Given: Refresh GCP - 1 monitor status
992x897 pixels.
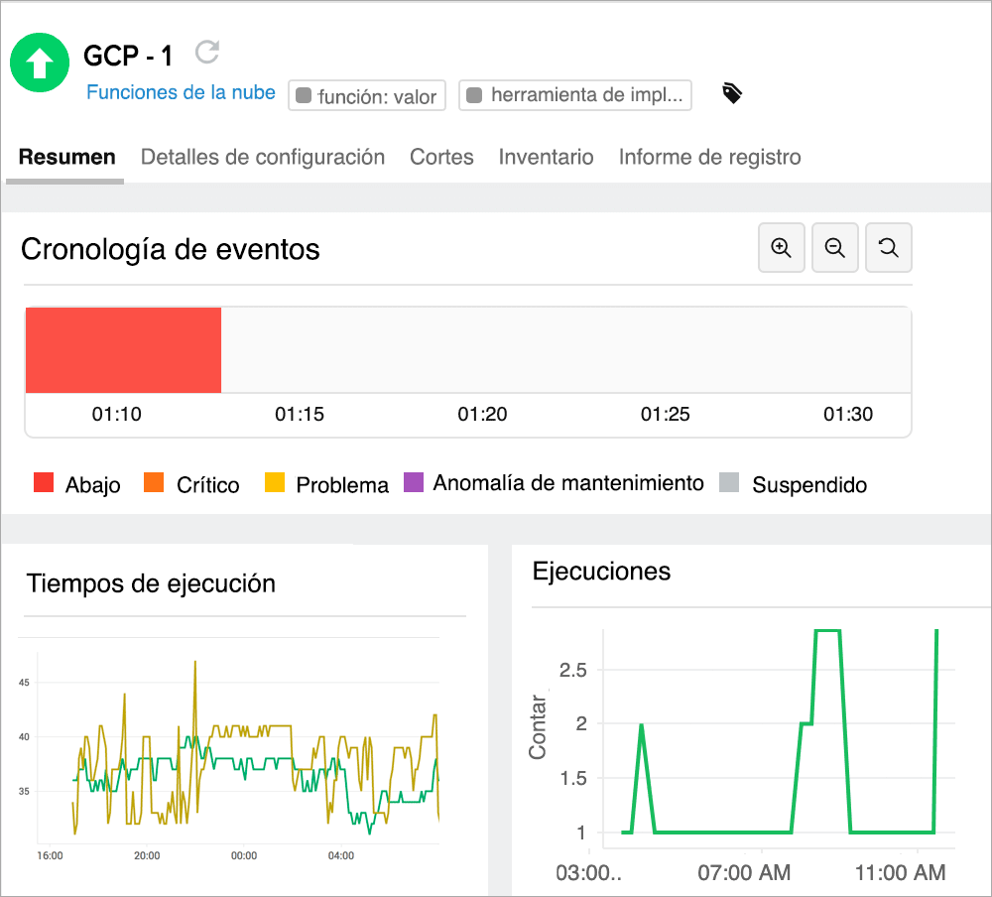Looking at the screenshot, I should (x=206, y=53).
